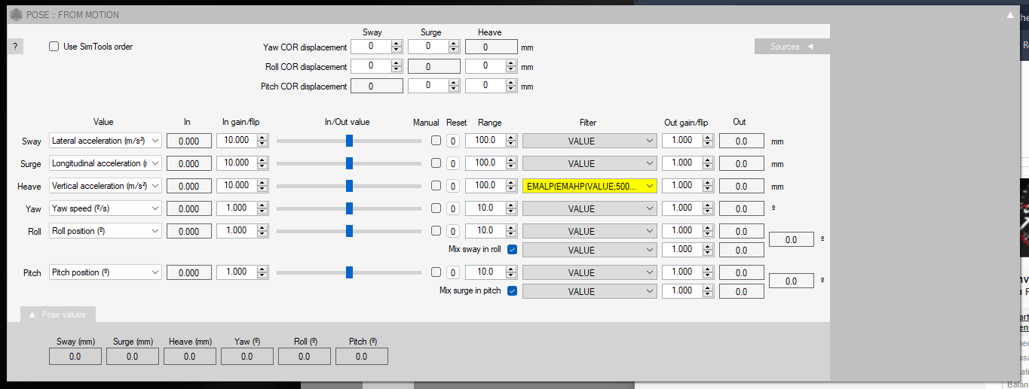This screenshot has width=1029, height=389.
Task: Click the Surge row Reset 0 button
Action: [x=453, y=163]
